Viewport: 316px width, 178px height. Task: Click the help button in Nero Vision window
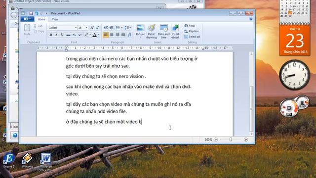coord(15,135)
